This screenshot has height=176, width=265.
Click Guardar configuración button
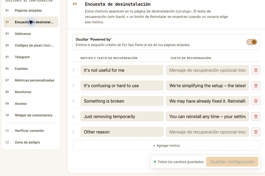click(x=232, y=162)
